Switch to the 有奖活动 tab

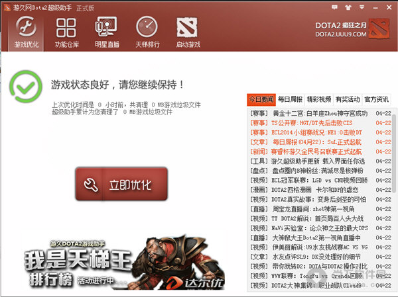(x=348, y=99)
